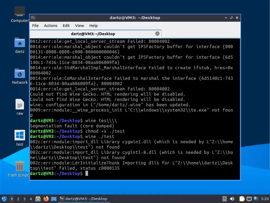This screenshot has height=203, width=270.
Task: Open the Edit menu
Action: [66, 26]
